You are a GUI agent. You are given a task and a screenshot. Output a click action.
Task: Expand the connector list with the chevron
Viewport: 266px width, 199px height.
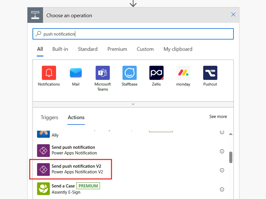pyautogui.click(x=133, y=104)
